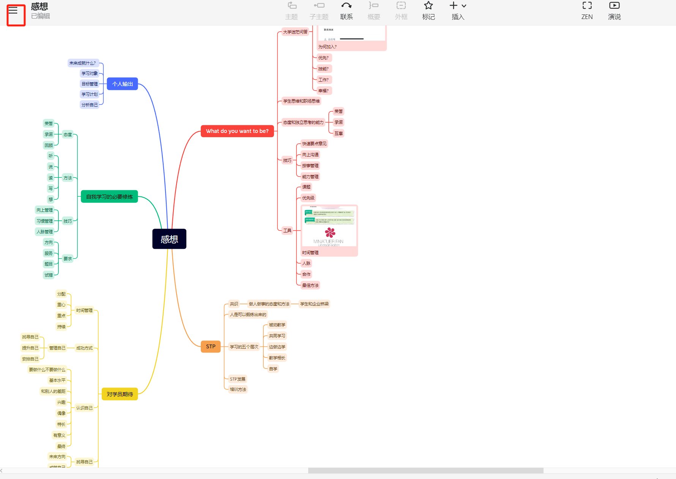Click the 外框 (Boundary) toolbar icon
Screen dimensions: 676x479
[x=401, y=11]
